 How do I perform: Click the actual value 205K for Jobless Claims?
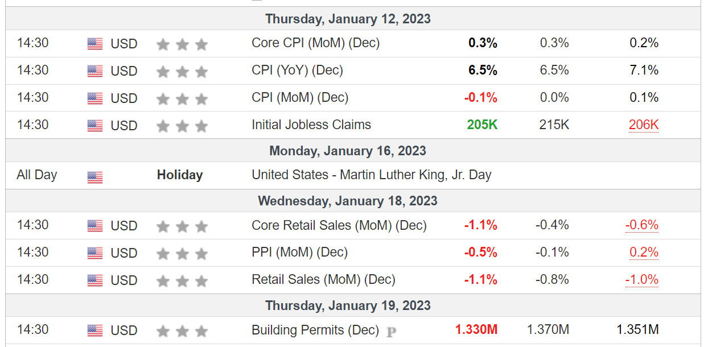[x=482, y=125]
